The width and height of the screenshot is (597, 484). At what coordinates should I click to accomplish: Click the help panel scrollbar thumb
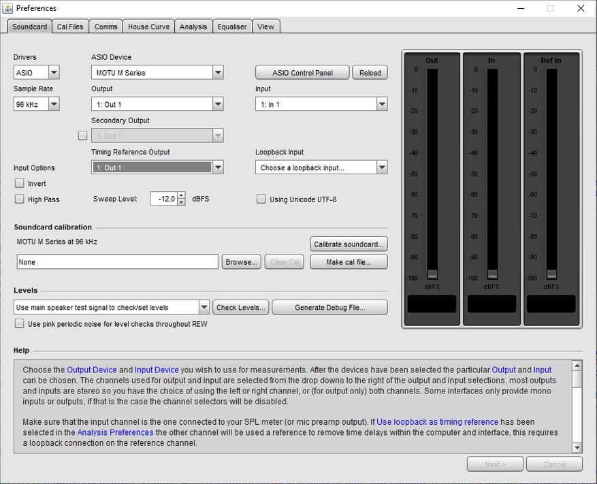pyautogui.click(x=577, y=379)
